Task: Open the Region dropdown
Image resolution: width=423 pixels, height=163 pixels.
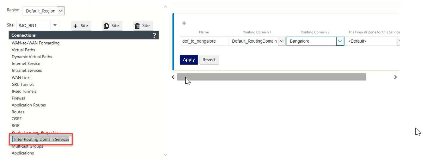Action: tap(61, 11)
